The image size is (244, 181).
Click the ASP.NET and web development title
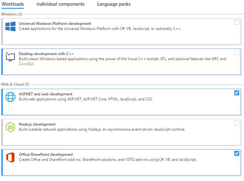(45, 94)
